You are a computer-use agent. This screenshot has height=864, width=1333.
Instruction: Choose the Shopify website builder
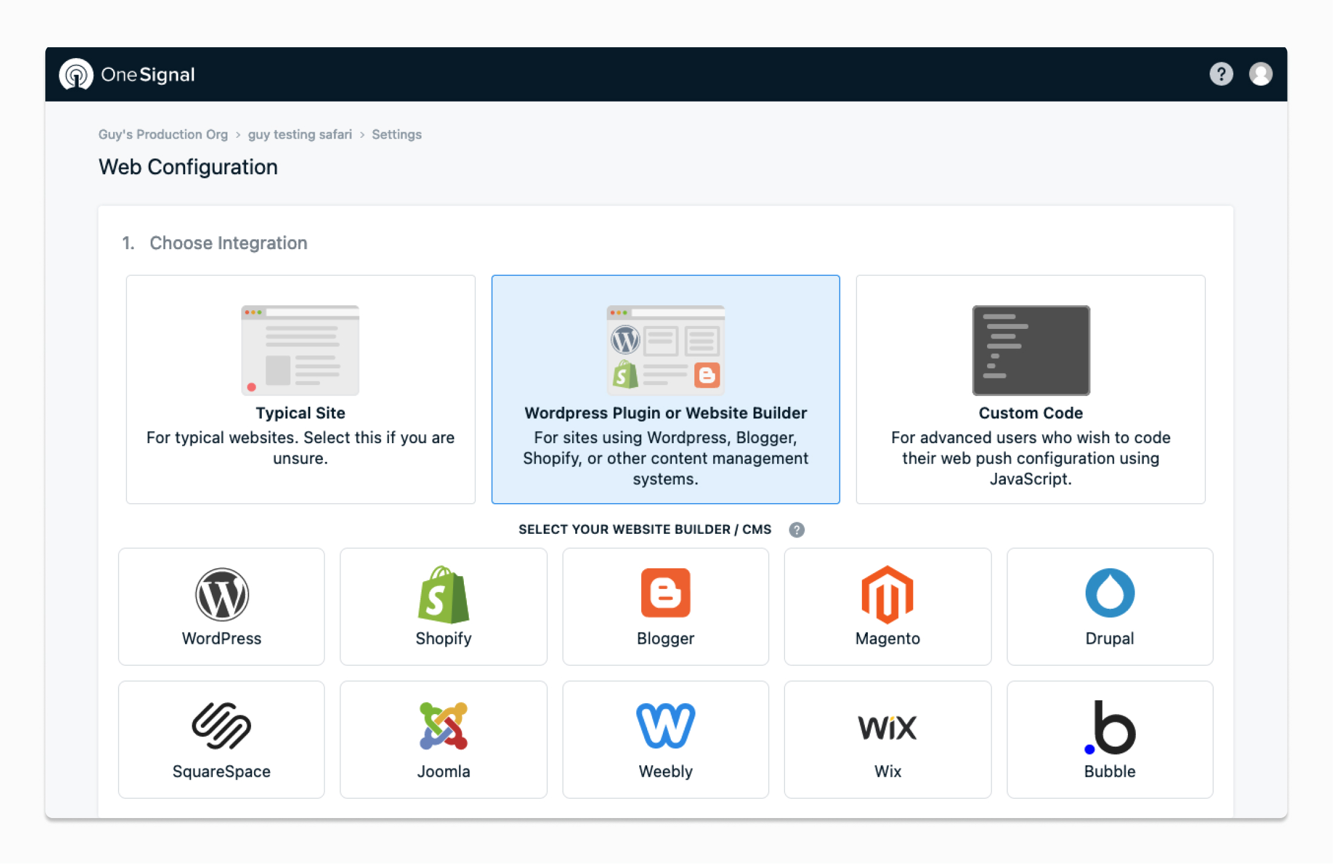tap(443, 606)
